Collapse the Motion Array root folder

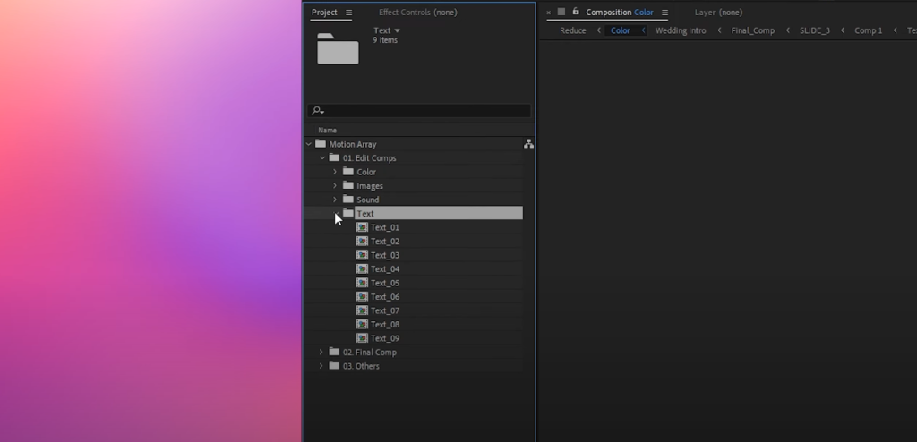click(x=309, y=144)
